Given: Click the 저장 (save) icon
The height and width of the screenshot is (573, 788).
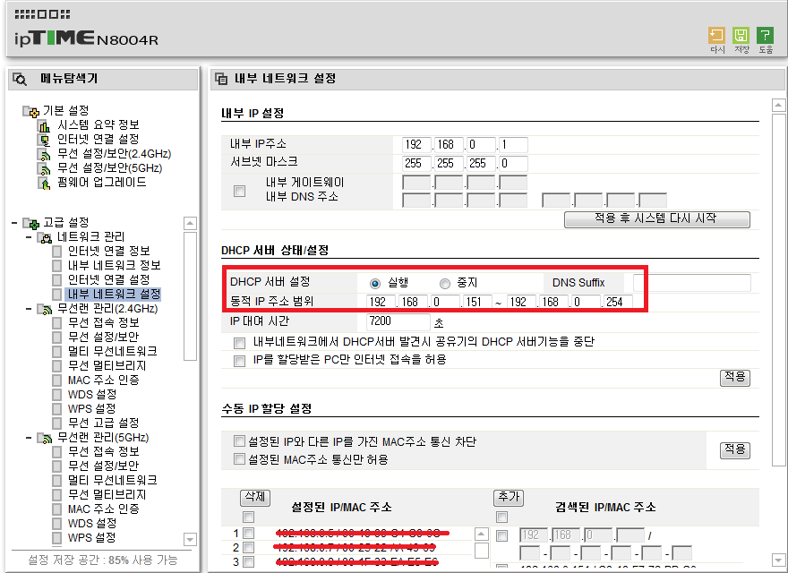Looking at the screenshot, I should point(741,36).
